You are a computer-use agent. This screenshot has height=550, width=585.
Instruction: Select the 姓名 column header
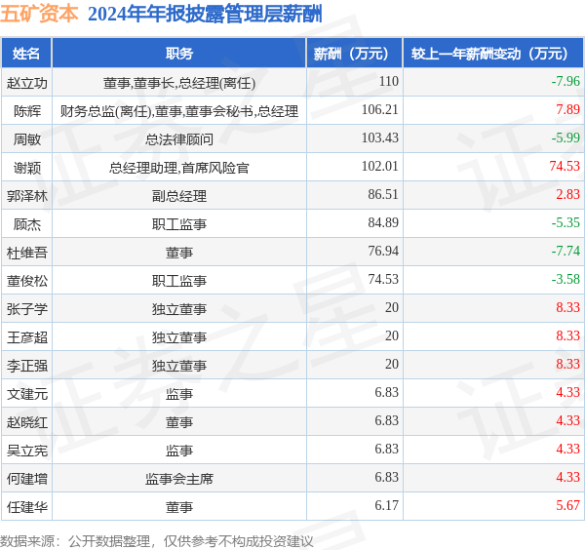click(26, 53)
